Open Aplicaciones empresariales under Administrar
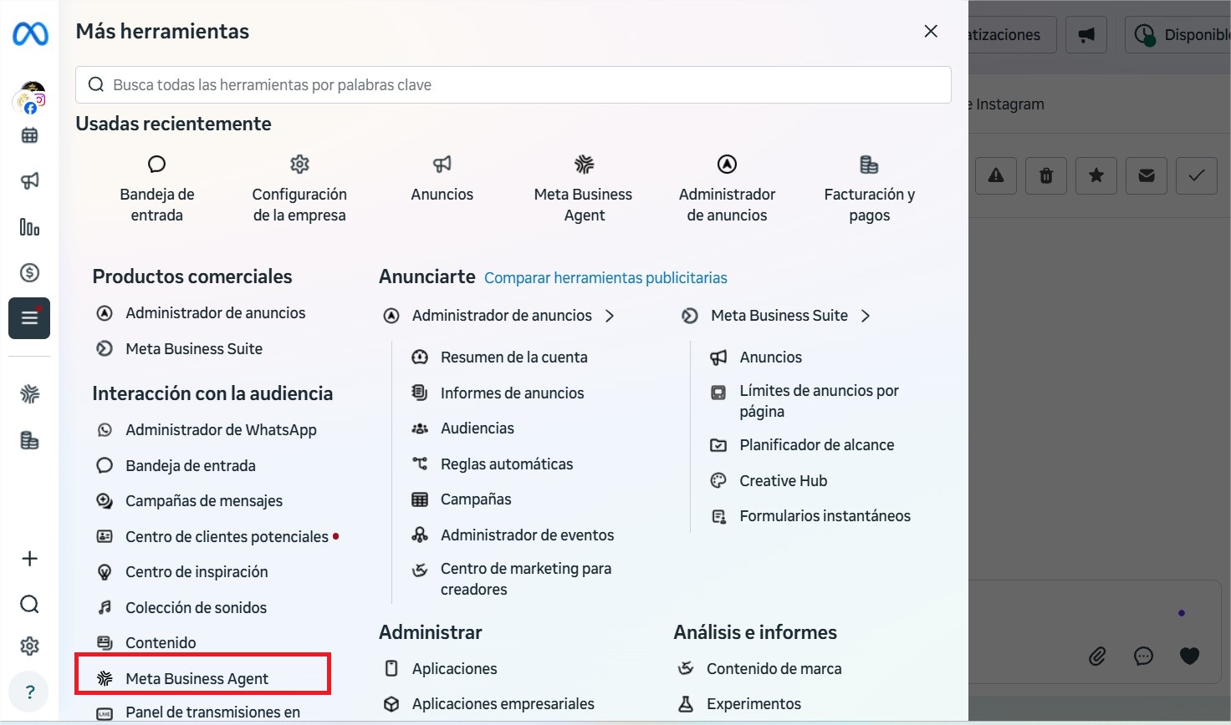Screen dimensions: 1231x725 [488, 704]
